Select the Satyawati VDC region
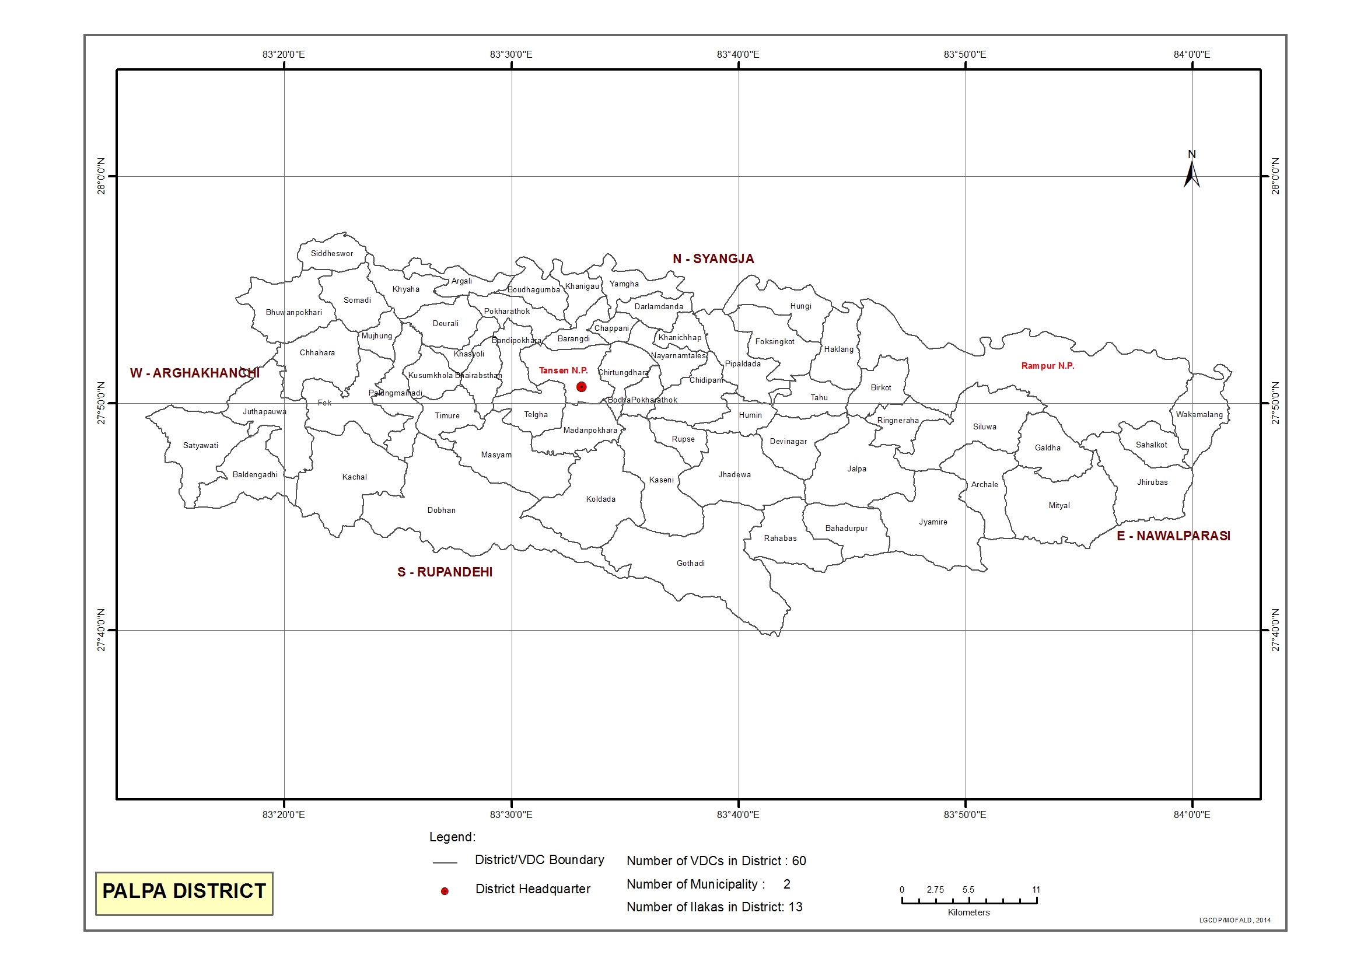The height and width of the screenshot is (965, 1364). pyautogui.click(x=200, y=446)
